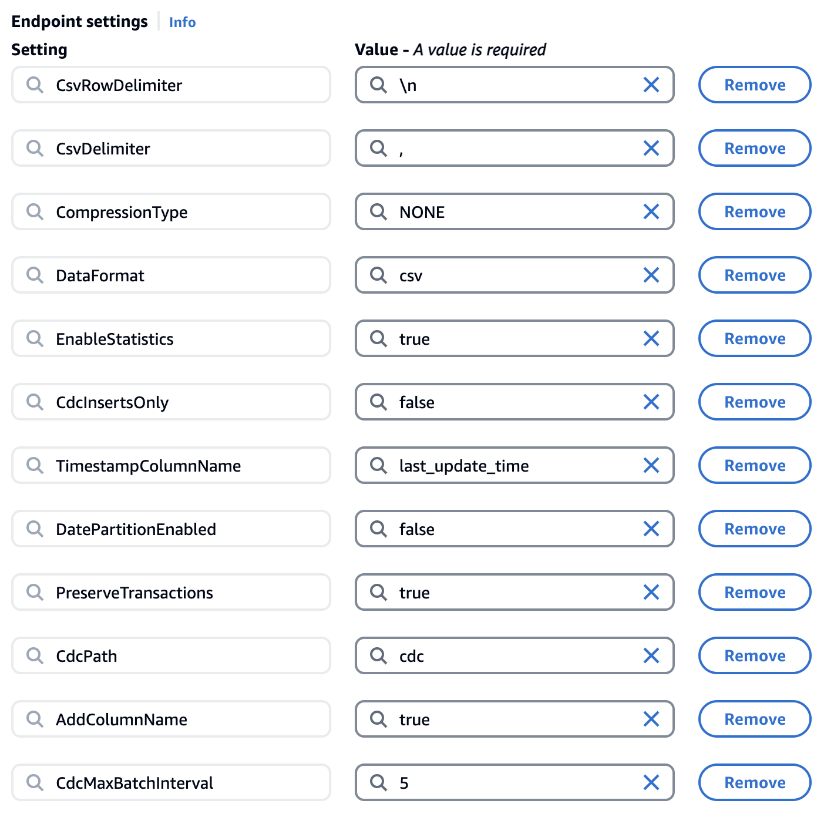Clear the CdcInsertsOnly false value
This screenshot has width=834, height=814.
(651, 402)
